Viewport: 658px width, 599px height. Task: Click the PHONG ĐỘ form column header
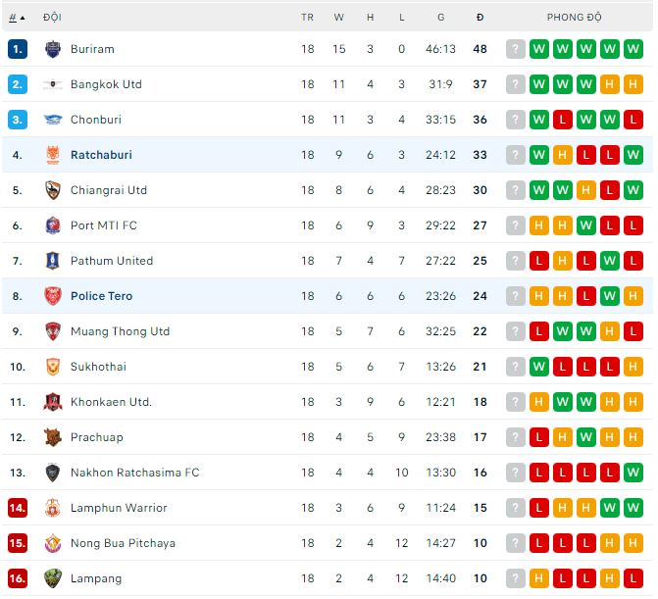click(575, 18)
